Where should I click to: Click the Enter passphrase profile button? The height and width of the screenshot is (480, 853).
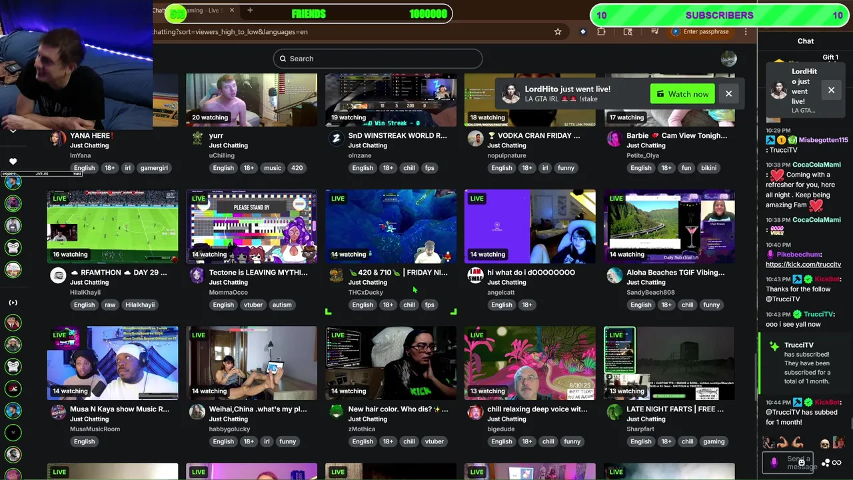[x=700, y=31]
